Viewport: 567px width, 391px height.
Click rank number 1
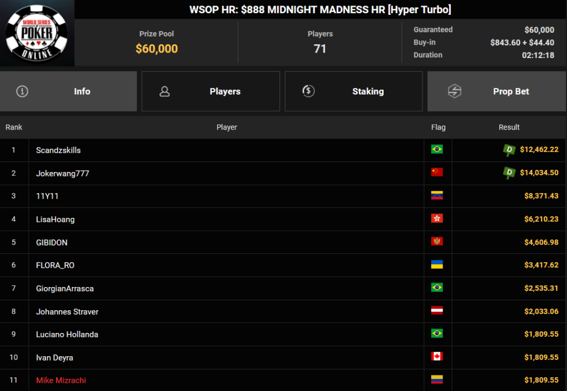13,150
